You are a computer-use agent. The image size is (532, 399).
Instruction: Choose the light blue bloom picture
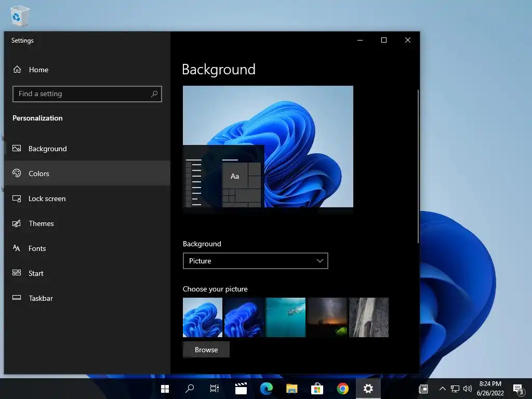coord(203,317)
